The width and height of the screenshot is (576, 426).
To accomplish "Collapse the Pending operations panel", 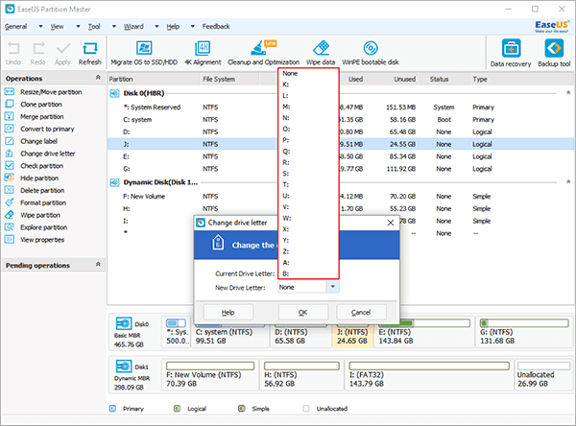I will (x=98, y=264).
